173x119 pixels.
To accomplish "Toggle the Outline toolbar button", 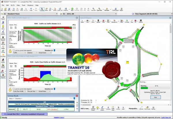I will click(42, 9).
